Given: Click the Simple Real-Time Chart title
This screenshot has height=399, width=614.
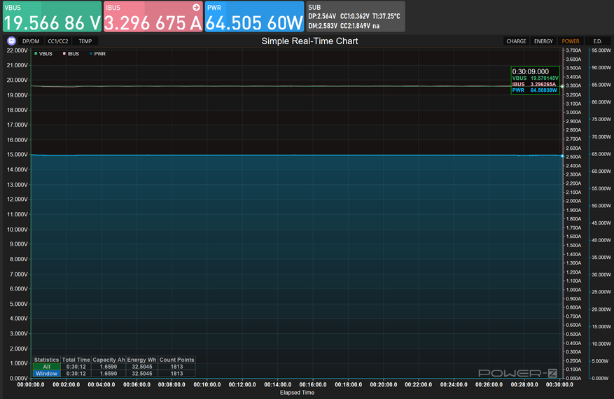Looking at the screenshot, I should [309, 41].
